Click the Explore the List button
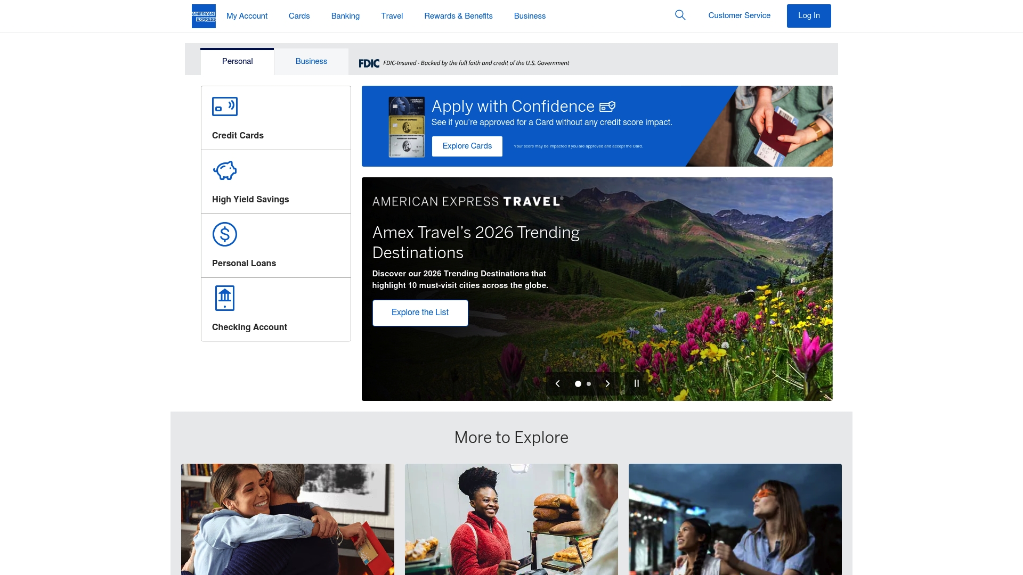 [420, 313]
